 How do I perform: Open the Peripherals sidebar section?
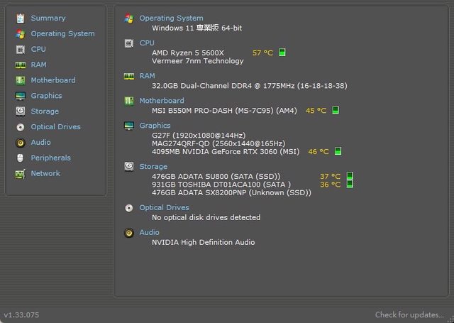[x=51, y=158]
